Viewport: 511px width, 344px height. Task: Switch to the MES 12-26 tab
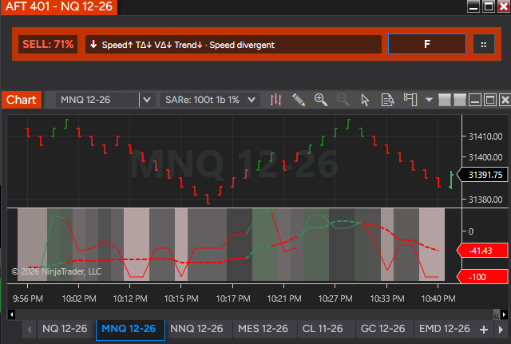pyautogui.click(x=263, y=329)
